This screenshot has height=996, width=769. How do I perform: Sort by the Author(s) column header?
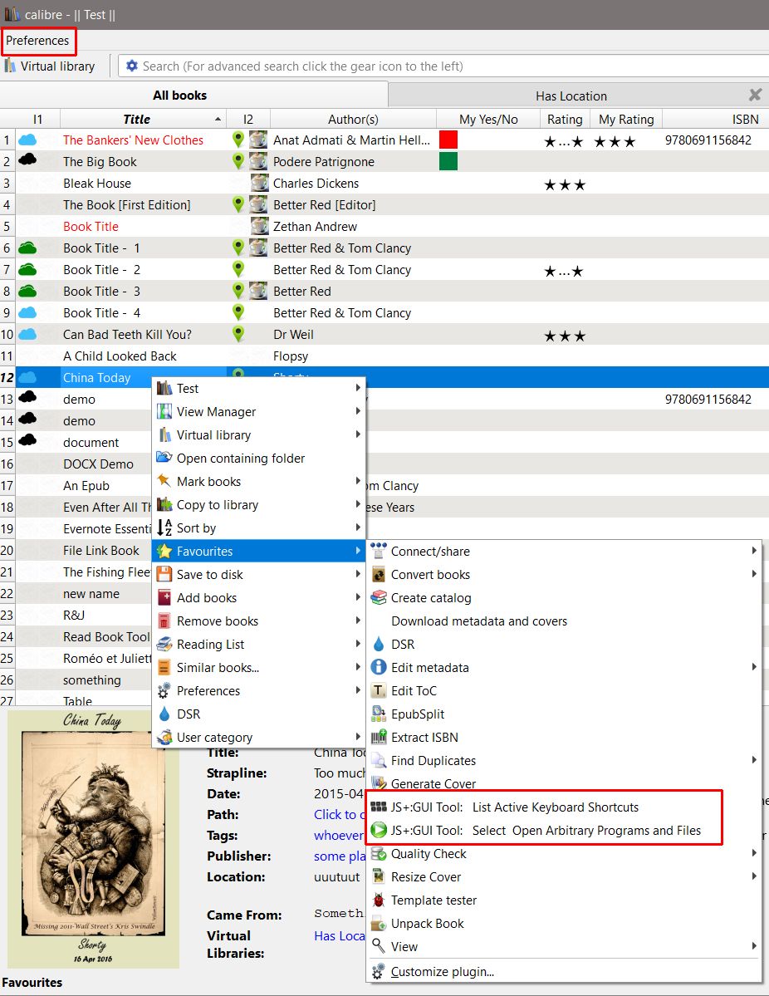353,120
